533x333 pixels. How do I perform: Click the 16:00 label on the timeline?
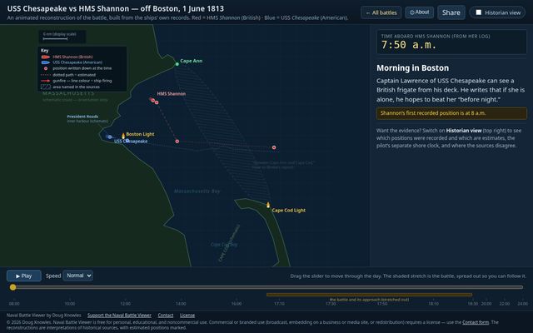[x=237, y=303]
